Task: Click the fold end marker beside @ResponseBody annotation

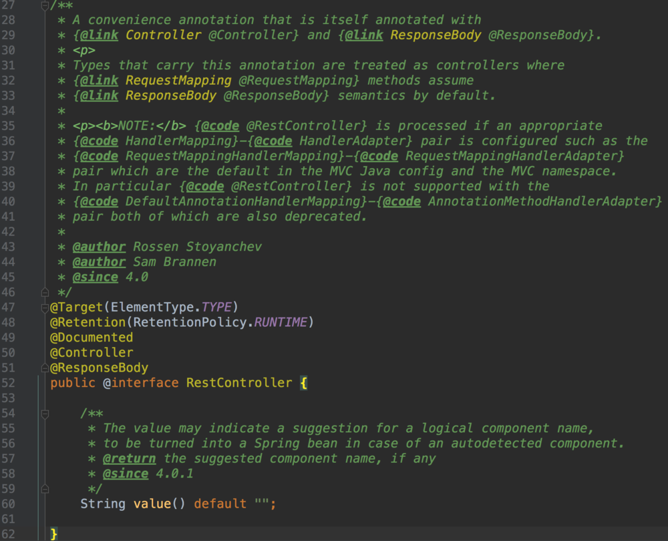Action: point(45,368)
